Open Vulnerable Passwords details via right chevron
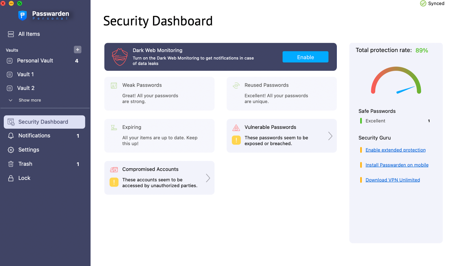 tap(330, 136)
